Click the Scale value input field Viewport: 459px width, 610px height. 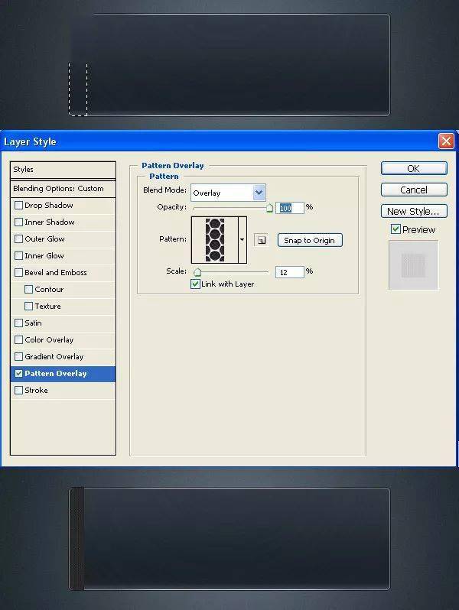290,271
